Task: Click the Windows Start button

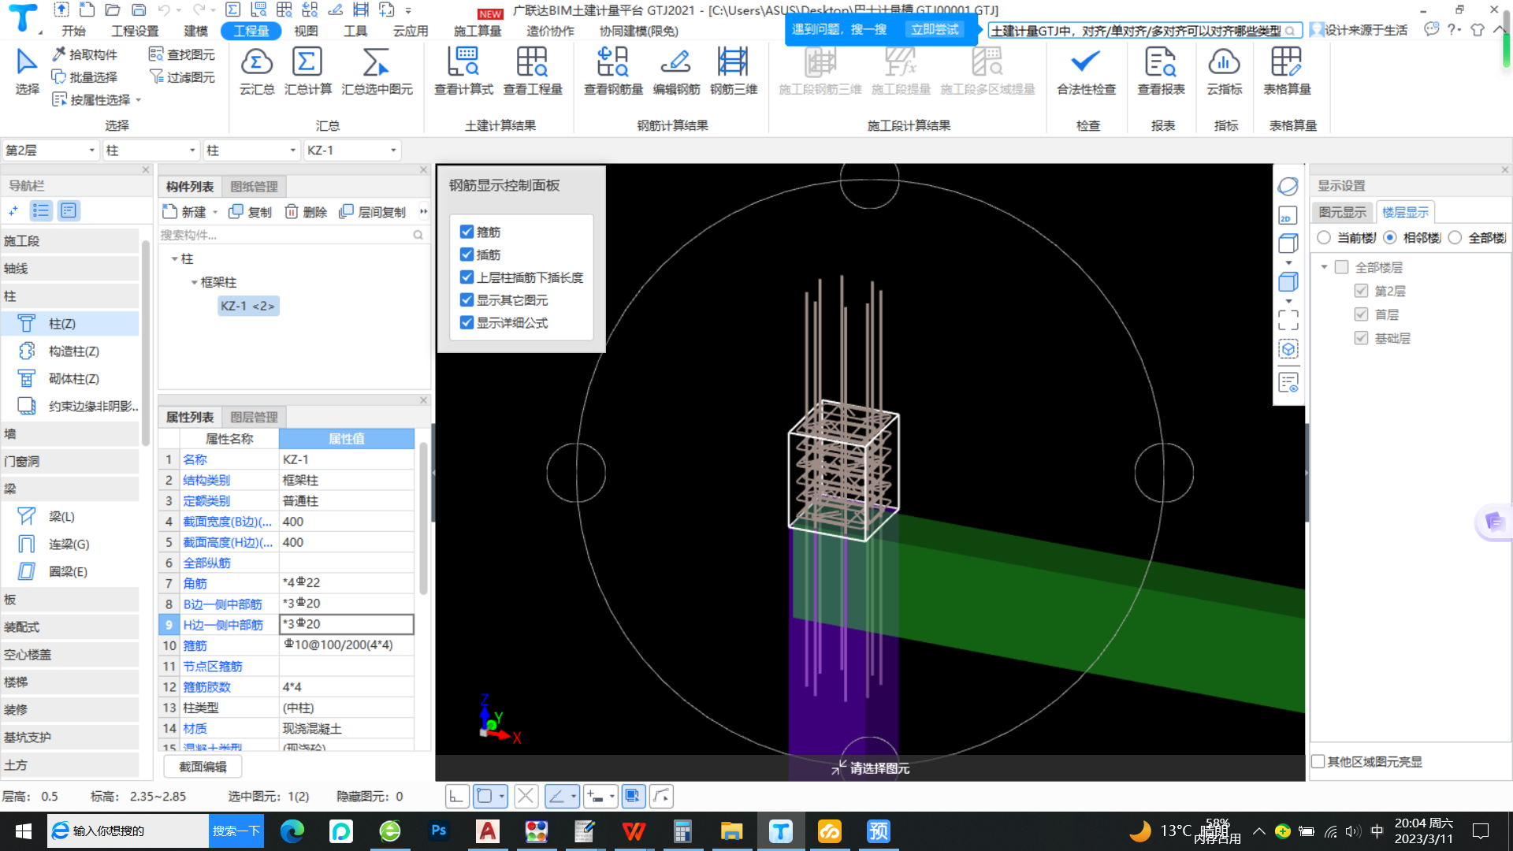Action: click(x=24, y=831)
